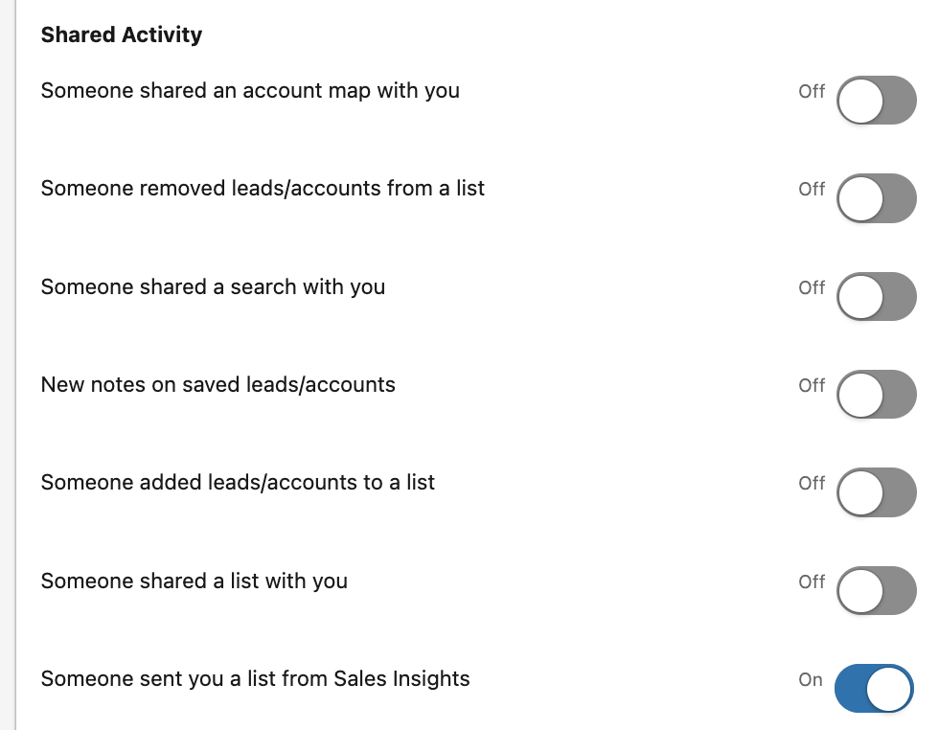The width and height of the screenshot is (939, 730).
Task: Turn on "Someone shared a list with you"
Action: click(875, 591)
